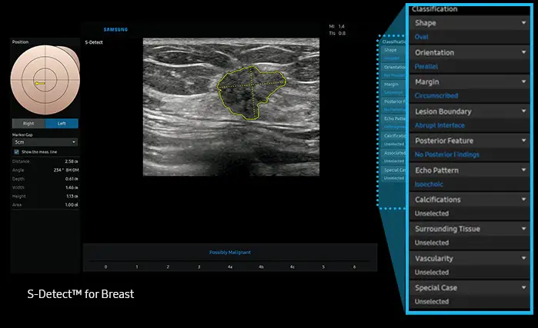
Task: Expand the Posterior Feature dropdown
Action: pyautogui.click(x=469, y=141)
